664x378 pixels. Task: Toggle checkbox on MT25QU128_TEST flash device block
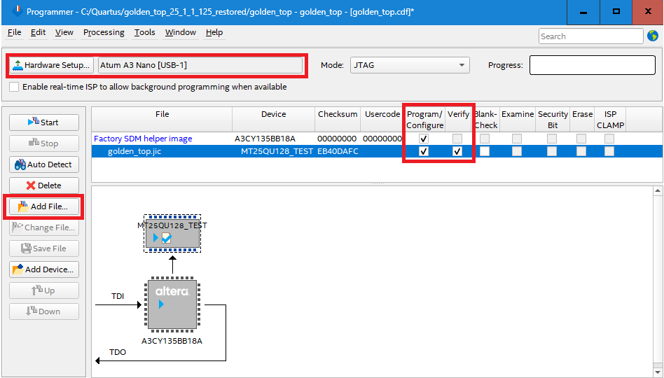167,238
